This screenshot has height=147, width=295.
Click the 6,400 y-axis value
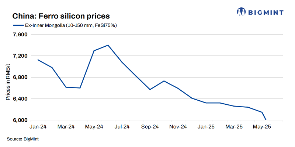coord(21,99)
